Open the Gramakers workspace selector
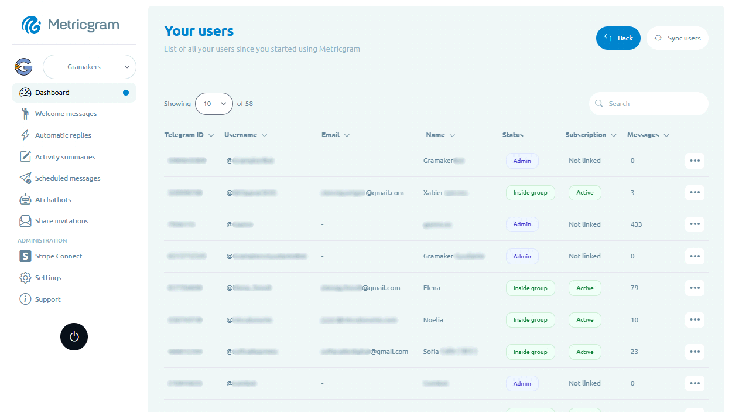Screen dimensions: 732x412 pos(89,67)
